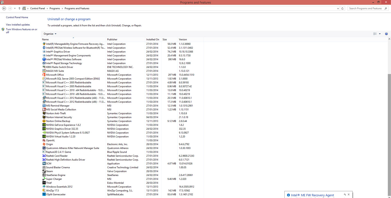Click the change view icon

tap(375, 34)
